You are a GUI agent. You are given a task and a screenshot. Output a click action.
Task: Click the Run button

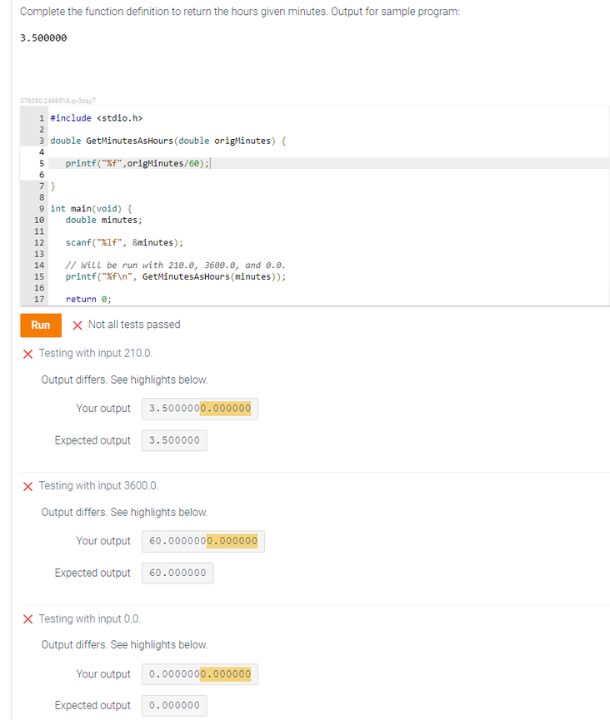pyautogui.click(x=40, y=325)
